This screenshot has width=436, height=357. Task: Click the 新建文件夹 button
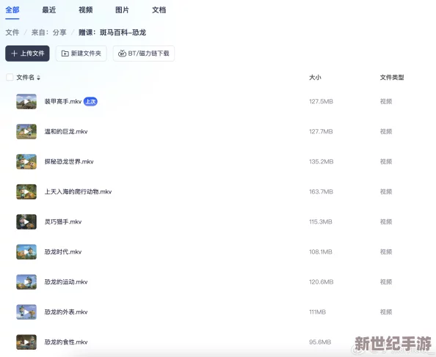[81, 54]
